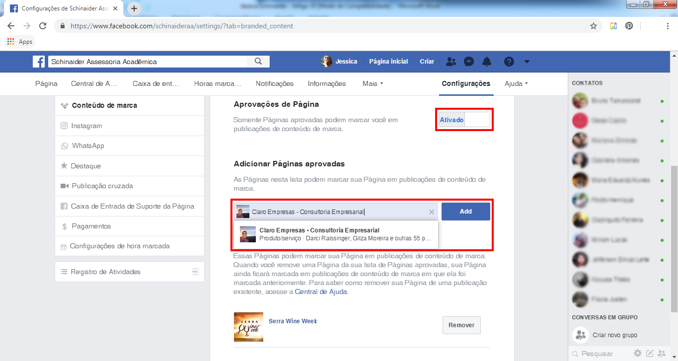Click Criar novo grupo
The width and height of the screenshot is (678, 361).
pos(604,335)
